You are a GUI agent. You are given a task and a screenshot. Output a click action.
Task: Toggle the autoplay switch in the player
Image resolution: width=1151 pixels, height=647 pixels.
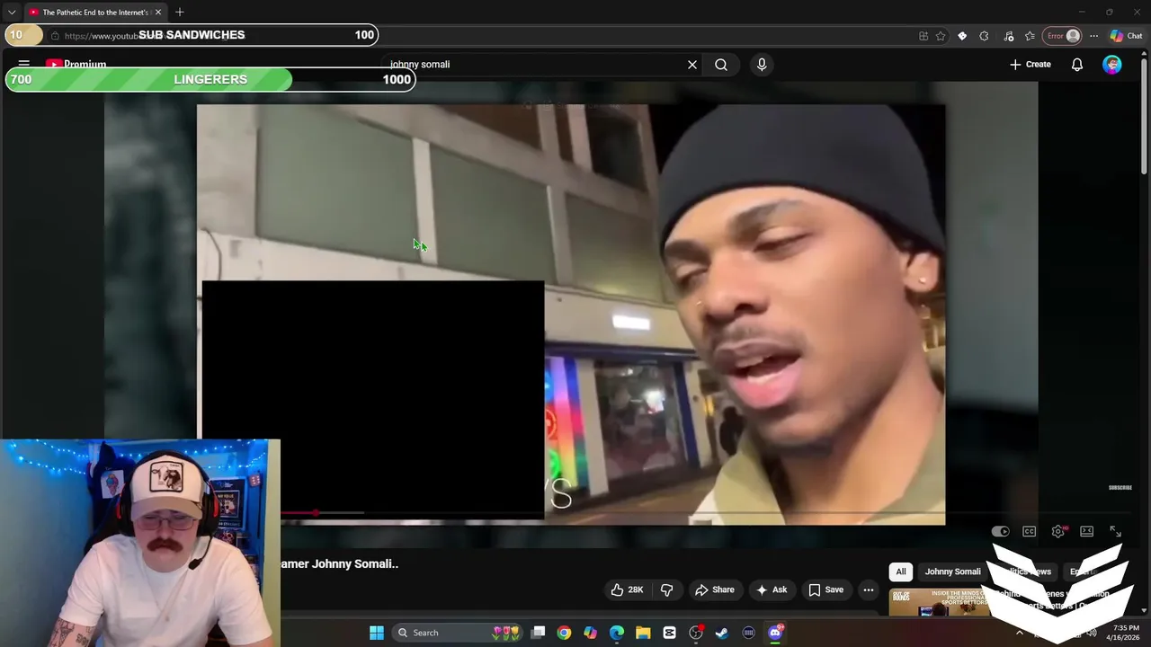tap(1000, 532)
